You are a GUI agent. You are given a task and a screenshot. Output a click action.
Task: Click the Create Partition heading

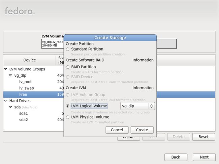tap(80, 44)
